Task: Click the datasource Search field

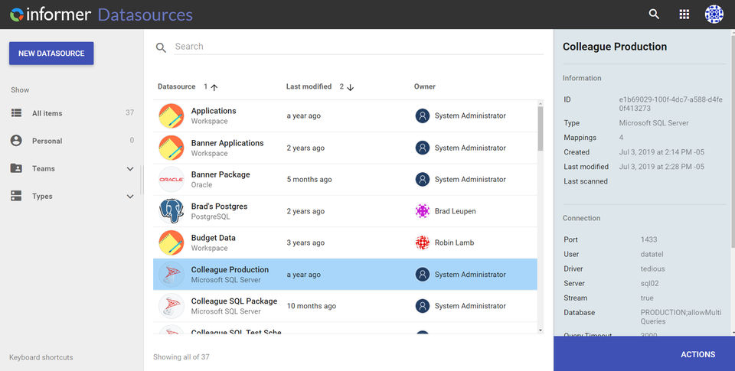Action: click(348, 47)
